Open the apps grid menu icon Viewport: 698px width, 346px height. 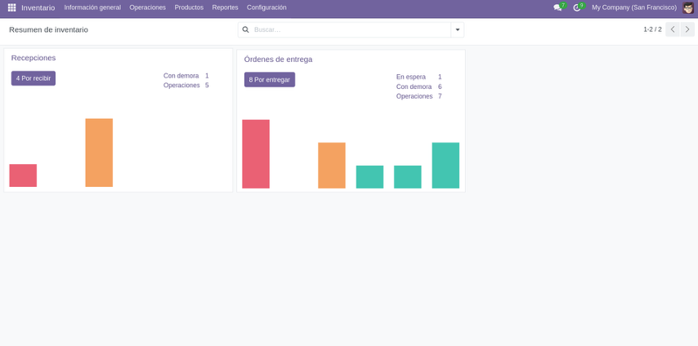tap(12, 7)
